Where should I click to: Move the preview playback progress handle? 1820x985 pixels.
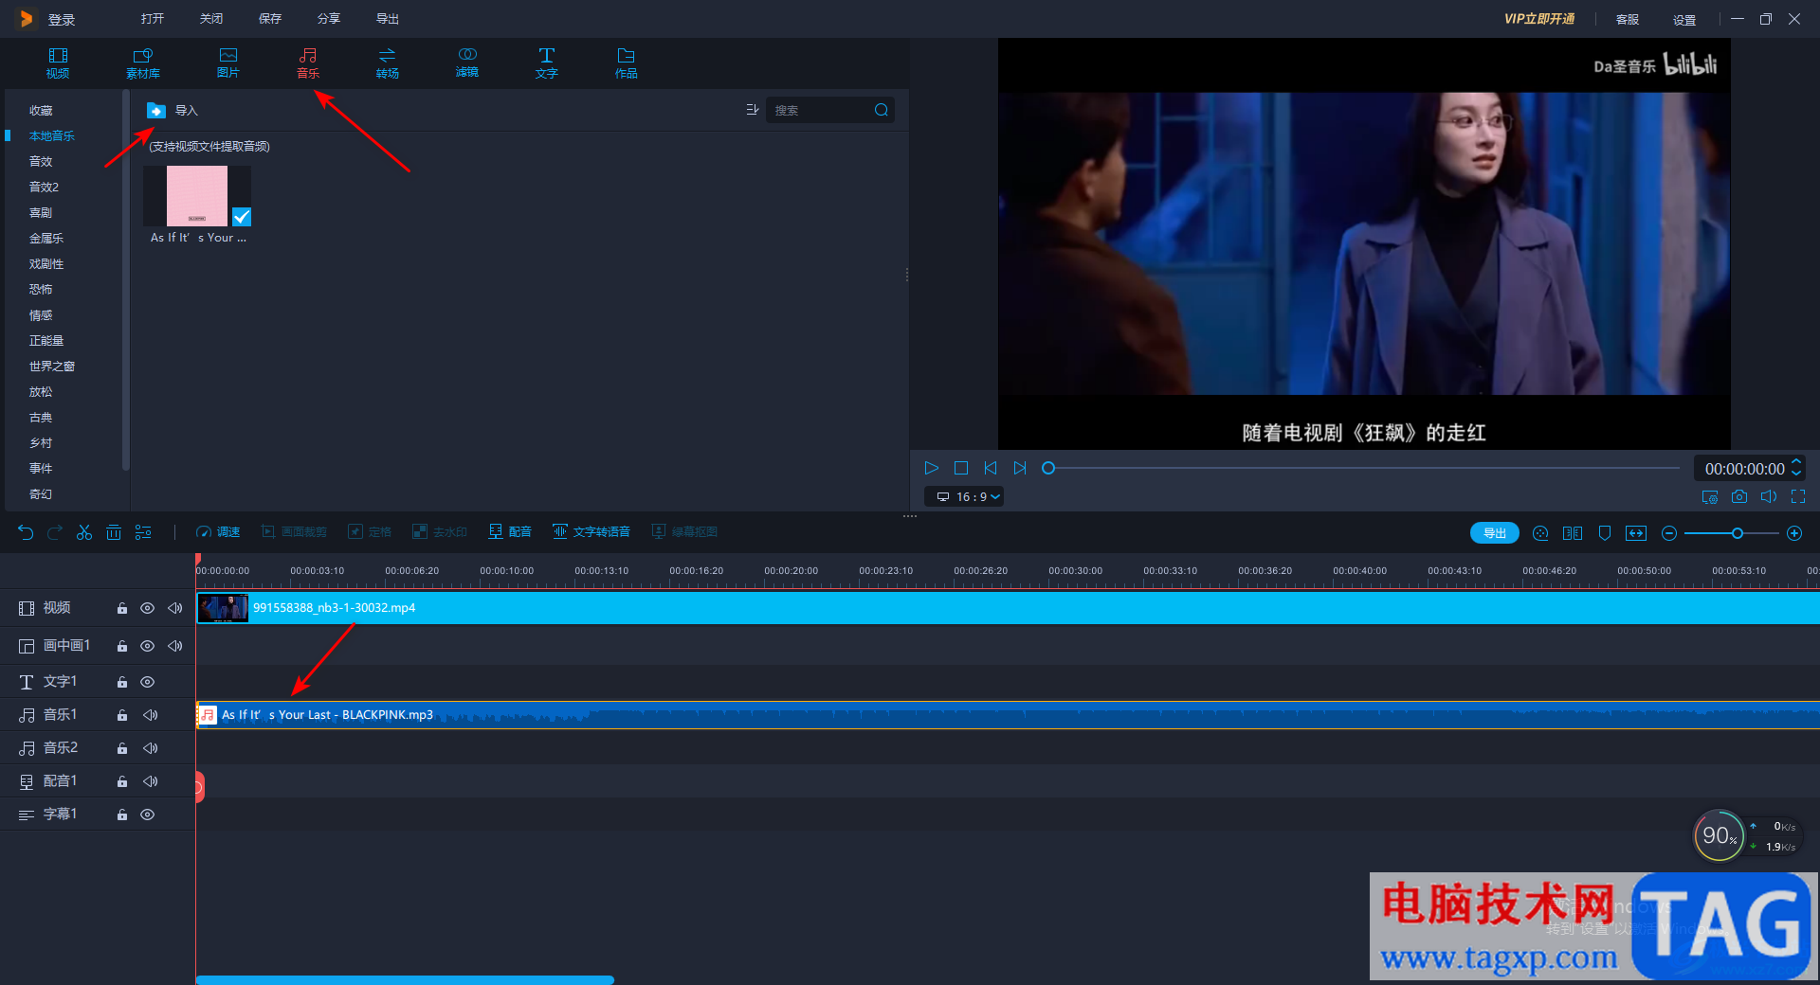[1048, 468]
